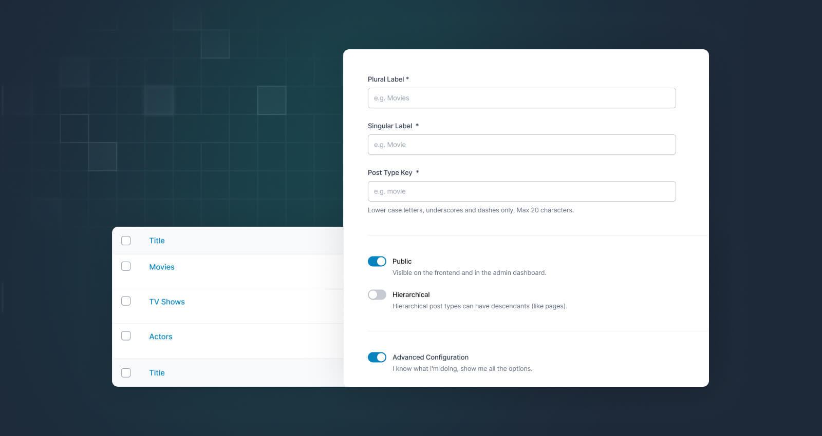Enable the Hierarchical toggle

pos(377,295)
